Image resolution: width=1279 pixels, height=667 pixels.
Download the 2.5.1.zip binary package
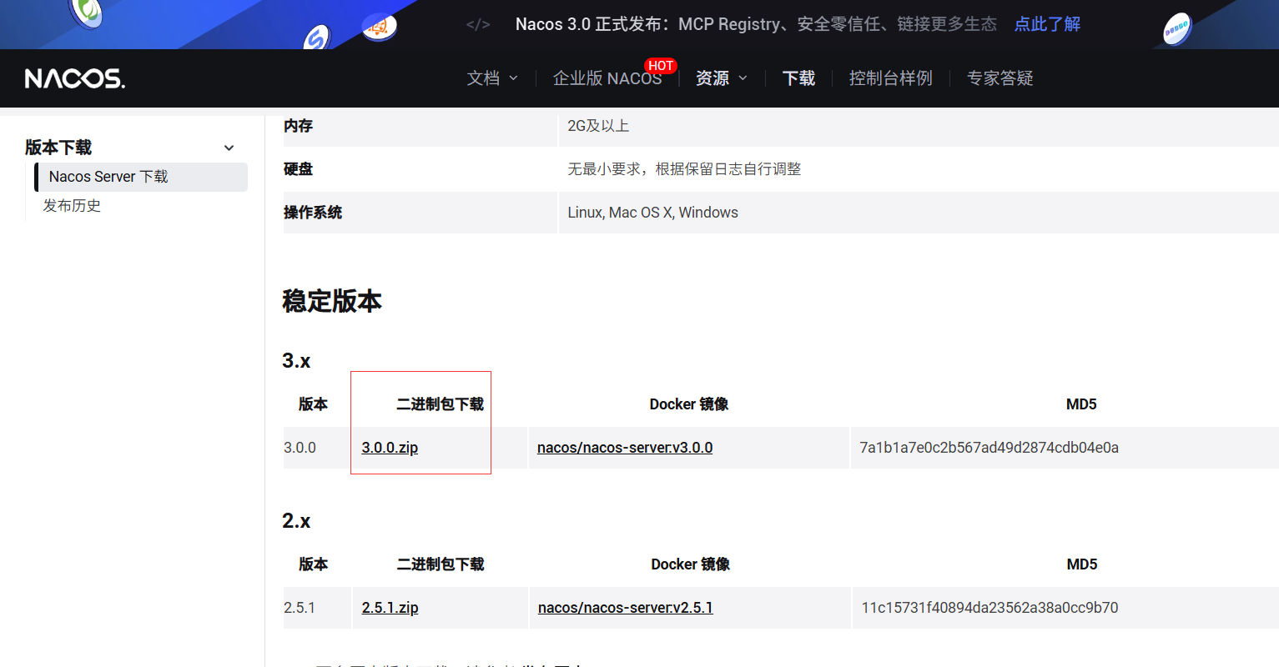point(390,608)
